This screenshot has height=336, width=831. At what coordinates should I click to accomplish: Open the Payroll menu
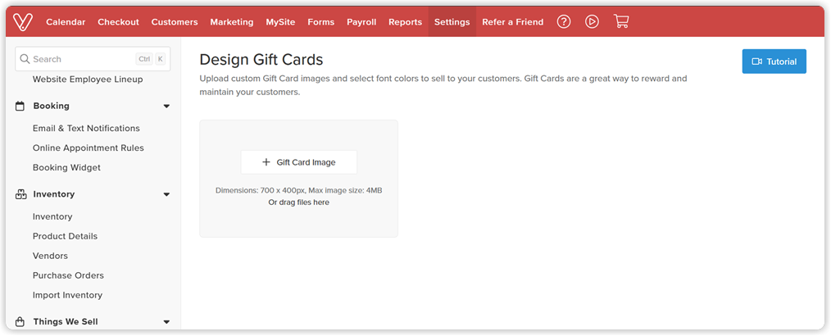[x=361, y=22]
